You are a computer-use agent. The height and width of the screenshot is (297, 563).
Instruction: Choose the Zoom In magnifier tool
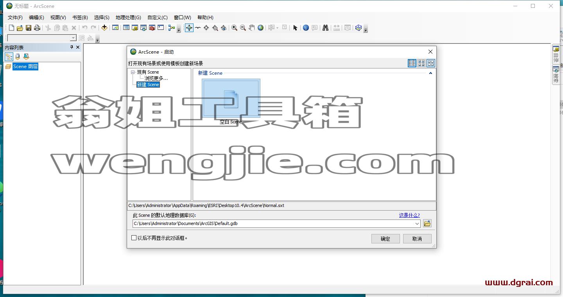coord(234,28)
